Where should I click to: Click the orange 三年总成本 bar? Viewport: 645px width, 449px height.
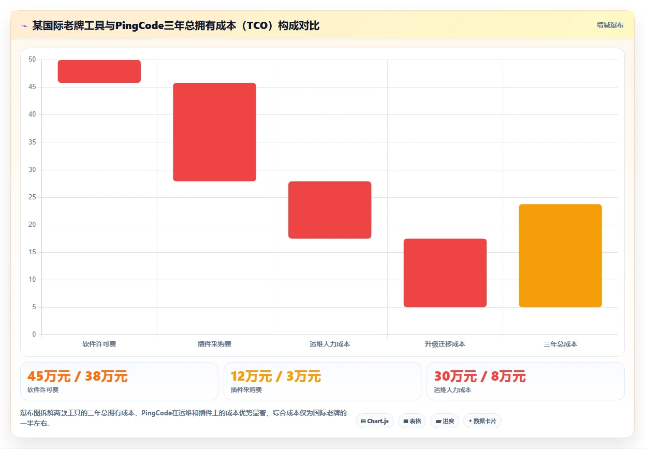560,256
